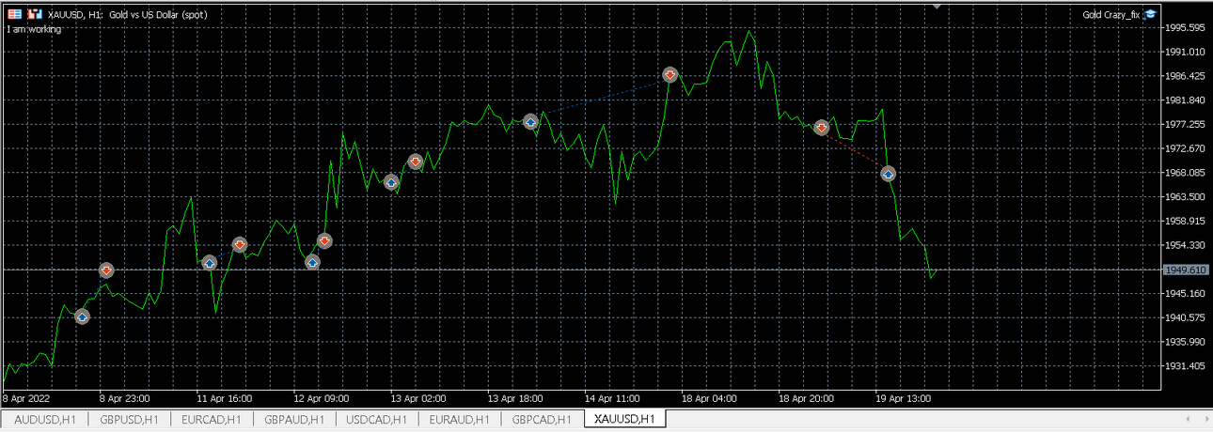Click the 'I am working' comment text

[x=34, y=29]
